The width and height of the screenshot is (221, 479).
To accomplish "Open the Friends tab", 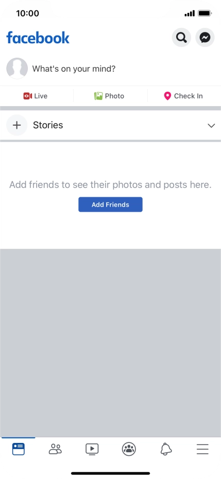I will point(55,449).
